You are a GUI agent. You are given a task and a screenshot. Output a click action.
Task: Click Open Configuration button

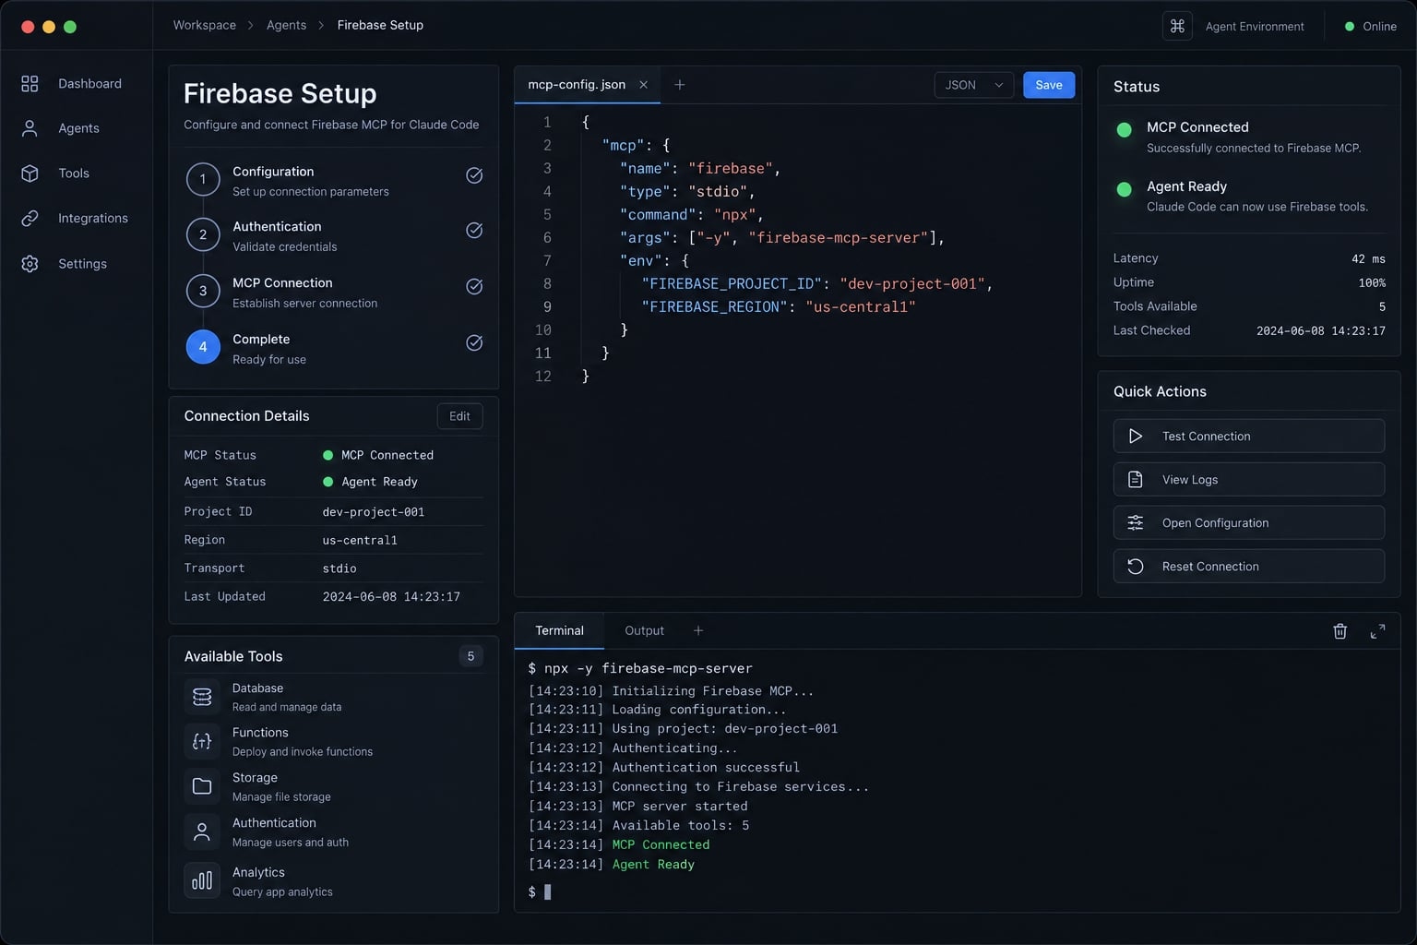click(x=1248, y=523)
